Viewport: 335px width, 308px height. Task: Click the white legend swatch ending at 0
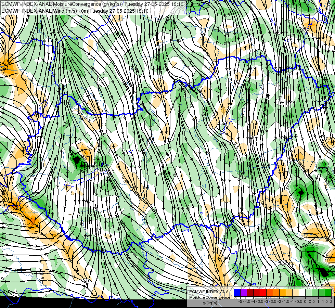coord(302,293)
